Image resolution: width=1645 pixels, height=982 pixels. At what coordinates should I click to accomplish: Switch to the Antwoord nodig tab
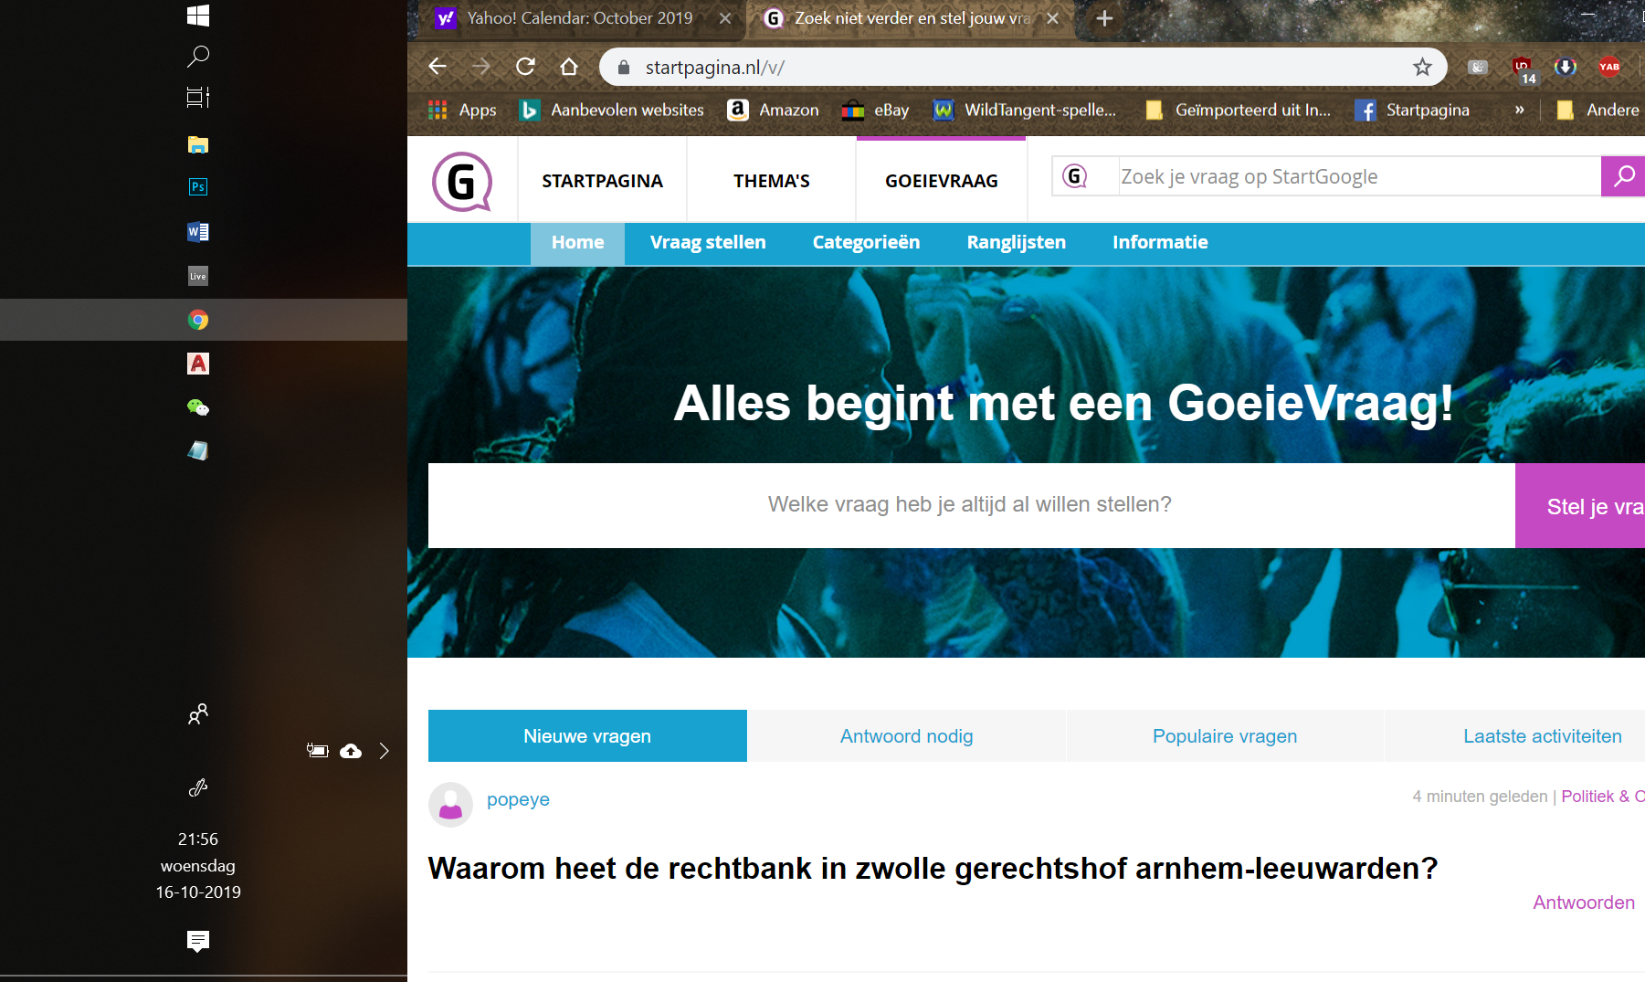[x=906, y=735]
